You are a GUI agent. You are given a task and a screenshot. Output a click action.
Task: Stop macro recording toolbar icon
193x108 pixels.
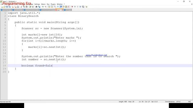(x=75, y=7)
